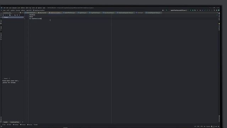Open Commit panel options gear in header
Screen dimensions: 227x128
click(21, 13)
